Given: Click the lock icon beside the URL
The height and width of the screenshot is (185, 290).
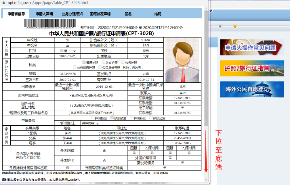Looking at the screenshot, I should point(3,3).
